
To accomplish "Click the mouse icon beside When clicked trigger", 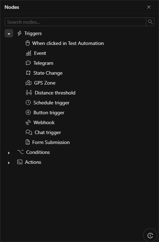I will coord(28,43).
